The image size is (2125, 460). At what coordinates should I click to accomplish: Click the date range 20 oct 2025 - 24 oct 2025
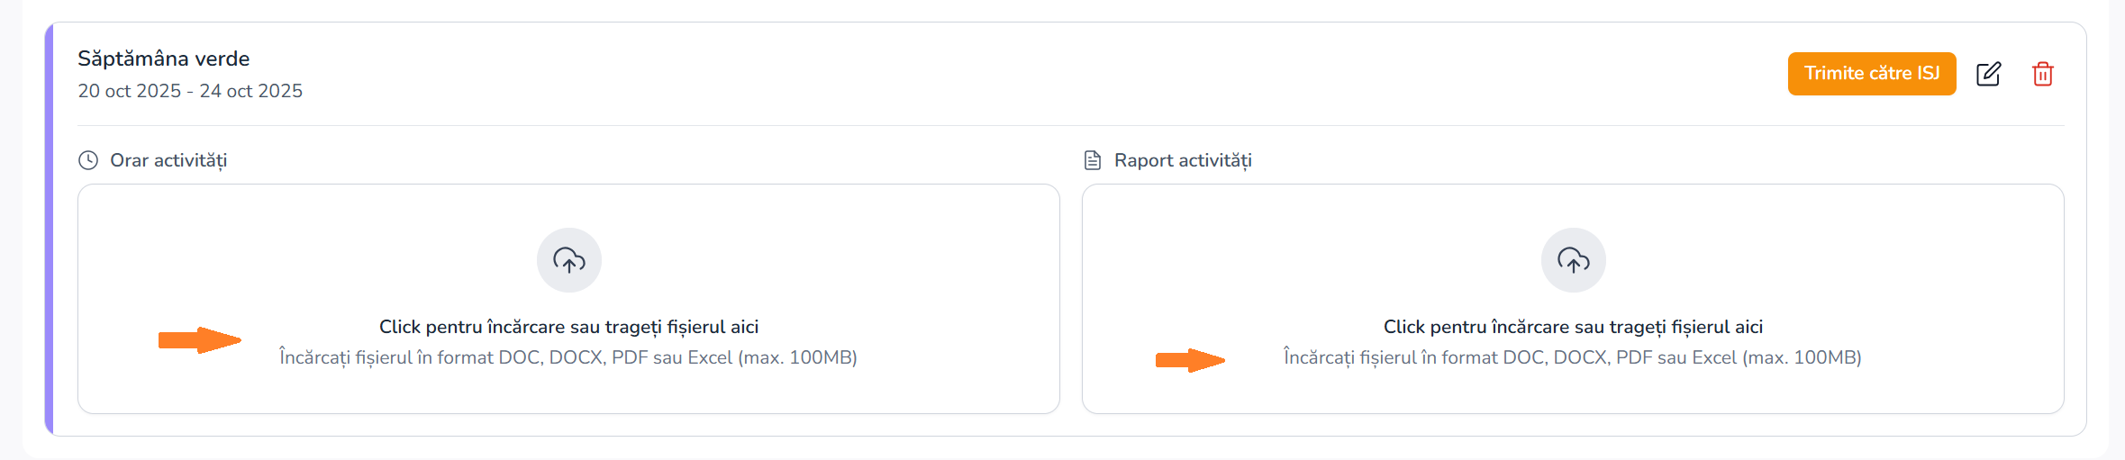(x=190, y=91)
